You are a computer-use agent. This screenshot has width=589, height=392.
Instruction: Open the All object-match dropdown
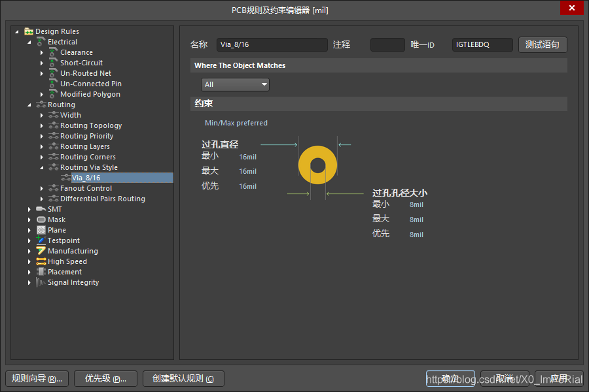click(235, 85)
